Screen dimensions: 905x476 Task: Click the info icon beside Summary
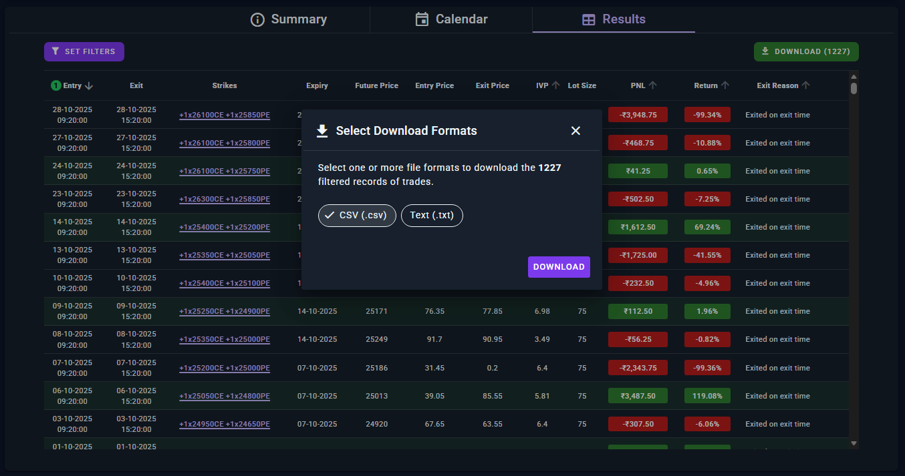[x=257, y=19]
